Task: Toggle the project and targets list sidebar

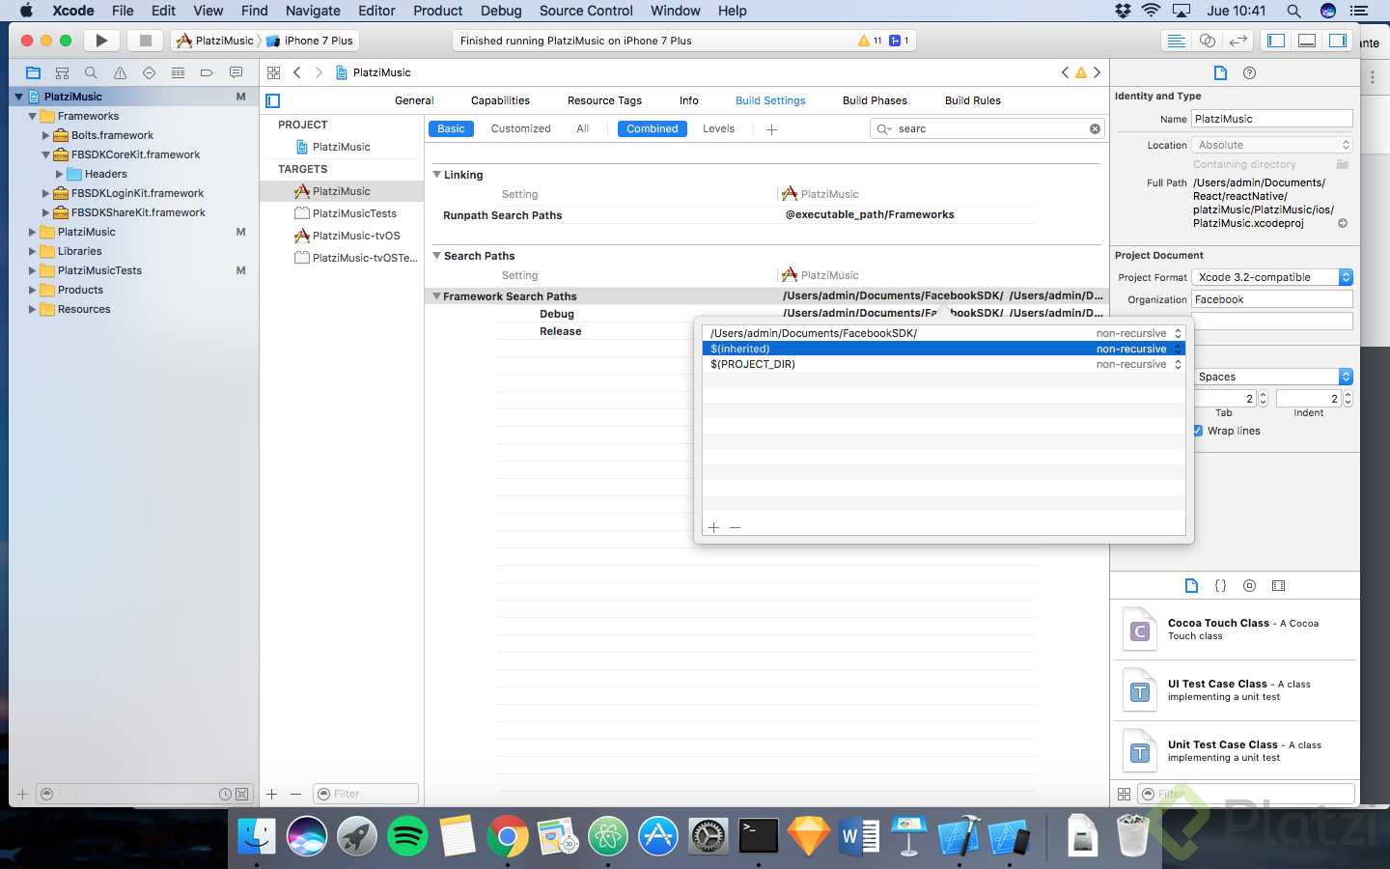Action: click(x=272, y=100)
